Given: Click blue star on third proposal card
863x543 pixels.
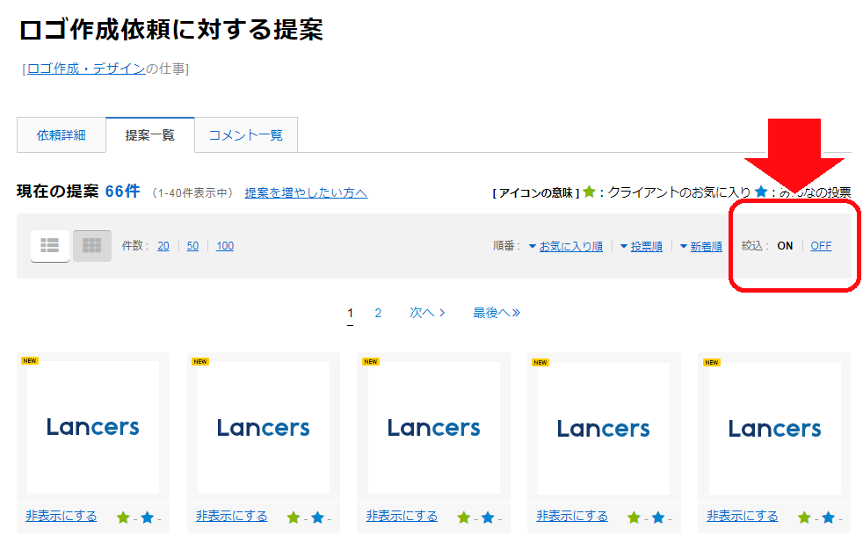Looking at the screenshot, I should (488, 518).
